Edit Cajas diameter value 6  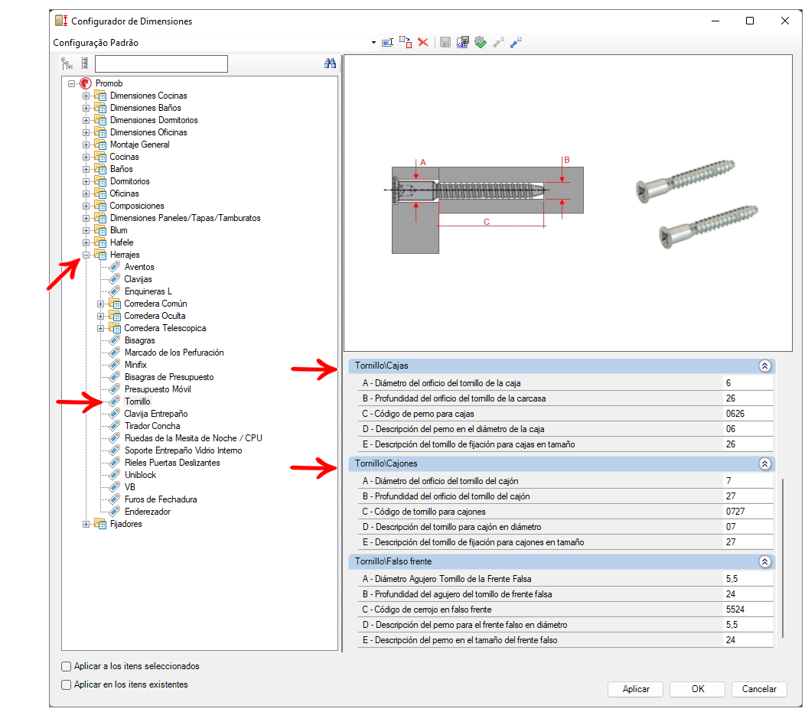point(748,383)
